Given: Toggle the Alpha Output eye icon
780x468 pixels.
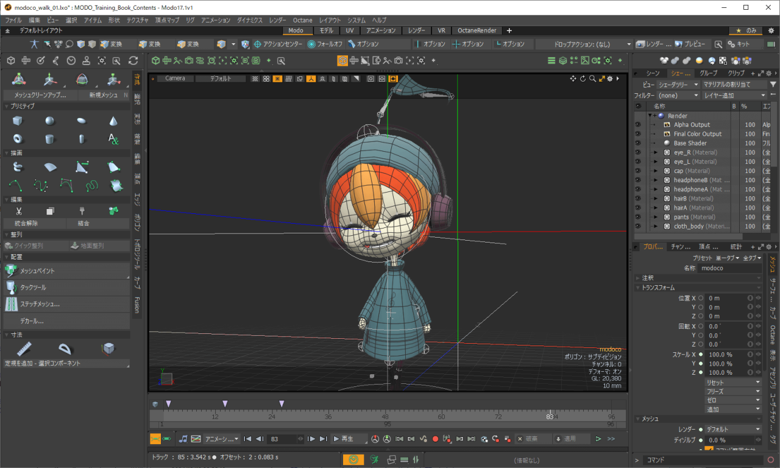Looking at the screenshot, I should coord(638,125).
